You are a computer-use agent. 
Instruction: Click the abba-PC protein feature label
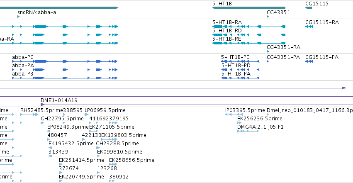click(23, 57)
